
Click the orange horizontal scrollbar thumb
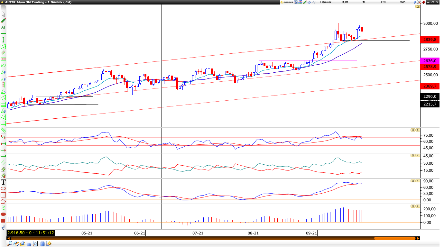[x=395, y=238]
